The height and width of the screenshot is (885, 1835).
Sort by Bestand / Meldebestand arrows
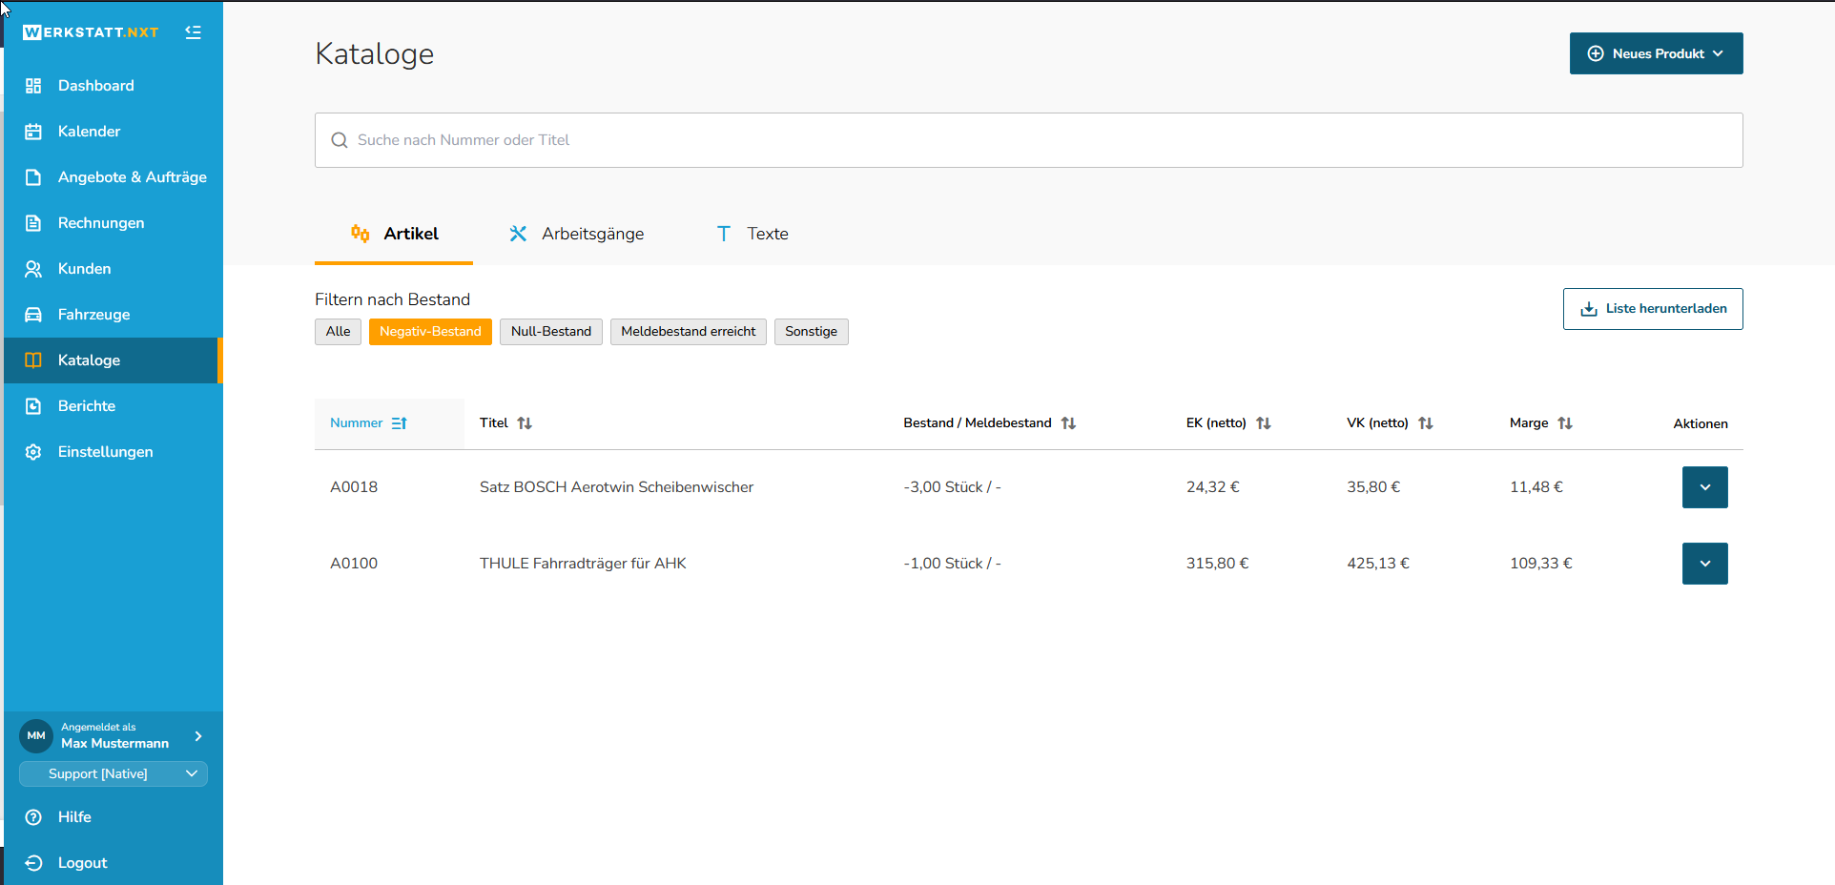click(1068, 423)
